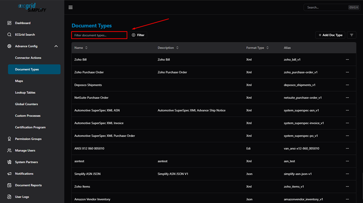Open Connector Actions page
This screenshot has height=203, width=363.
28,57
